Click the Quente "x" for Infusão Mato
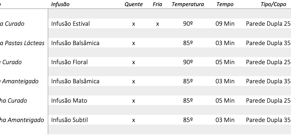The width and height of the screenshot is (291, 135). pyautogui.click(x=134, y=101)
